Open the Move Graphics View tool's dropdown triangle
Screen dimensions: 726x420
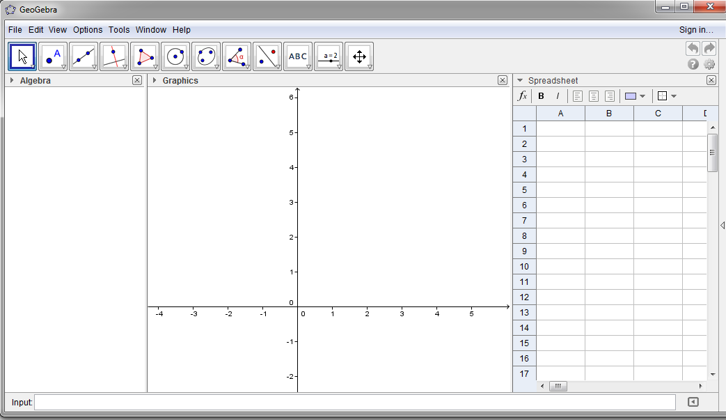click(370, 67)
